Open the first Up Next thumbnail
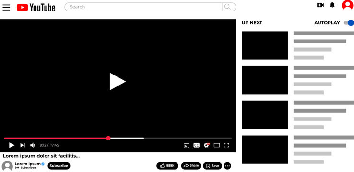 point(265,45)
